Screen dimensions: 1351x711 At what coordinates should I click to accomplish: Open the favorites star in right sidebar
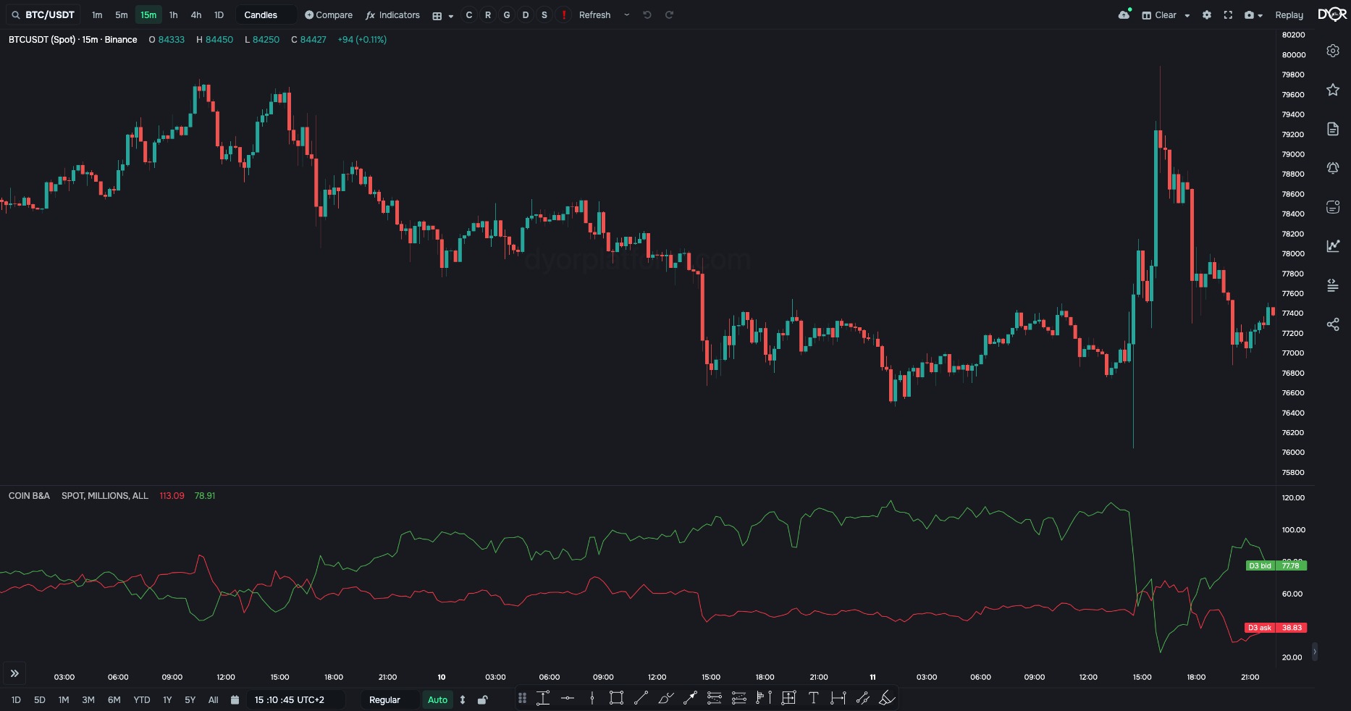[1333, 90]
